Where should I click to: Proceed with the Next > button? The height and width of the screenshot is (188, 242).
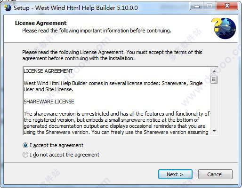coord(175,174)
